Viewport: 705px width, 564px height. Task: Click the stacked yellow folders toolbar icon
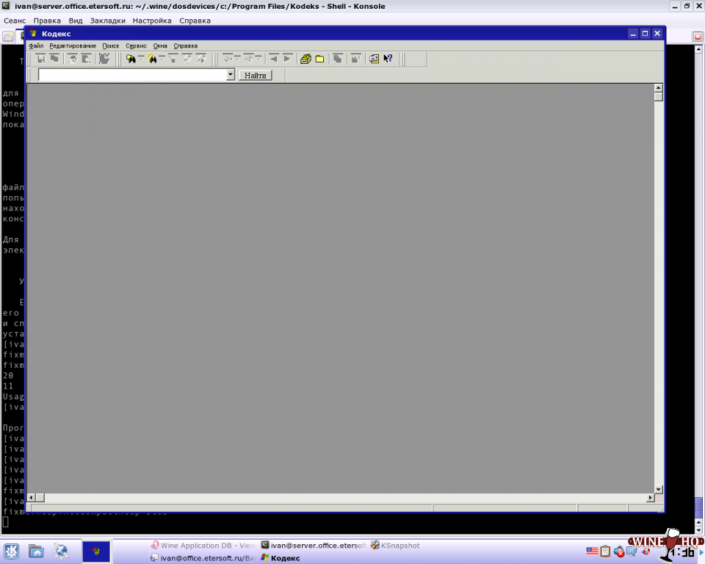305,59
